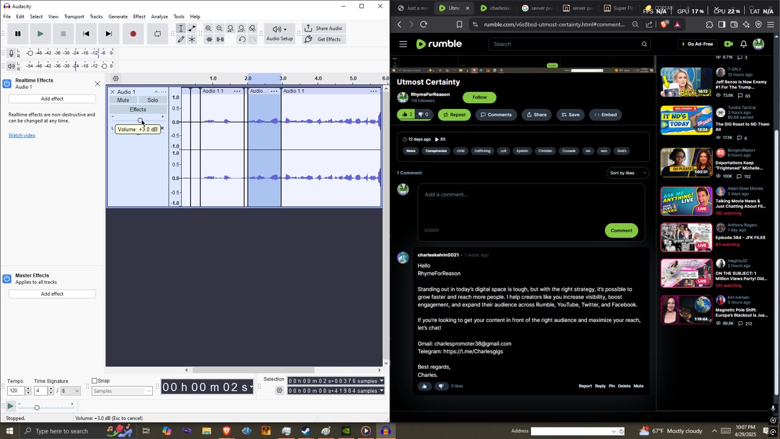
Task: Click the Tempo value field
Action: [x=16, y=391]
